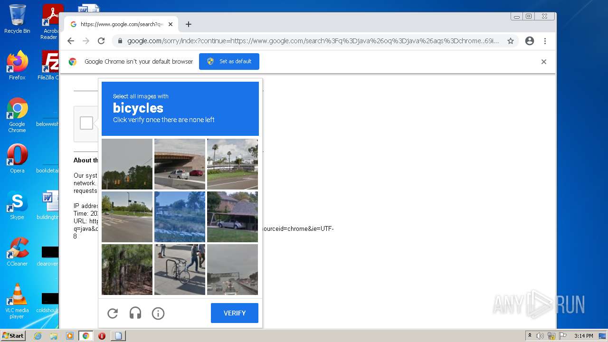Dismiss the default browser infobar

(544, 62)
